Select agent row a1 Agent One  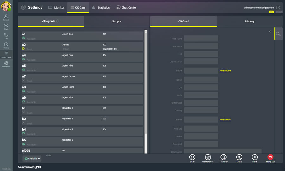82,36
